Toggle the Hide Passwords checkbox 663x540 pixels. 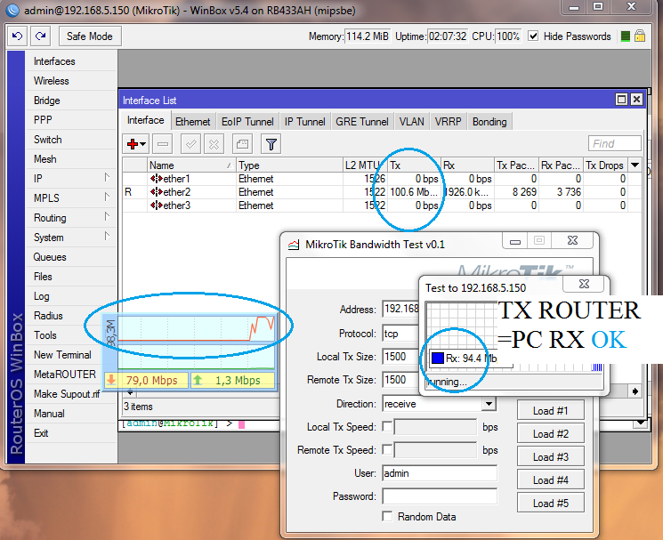pos(533,36)
